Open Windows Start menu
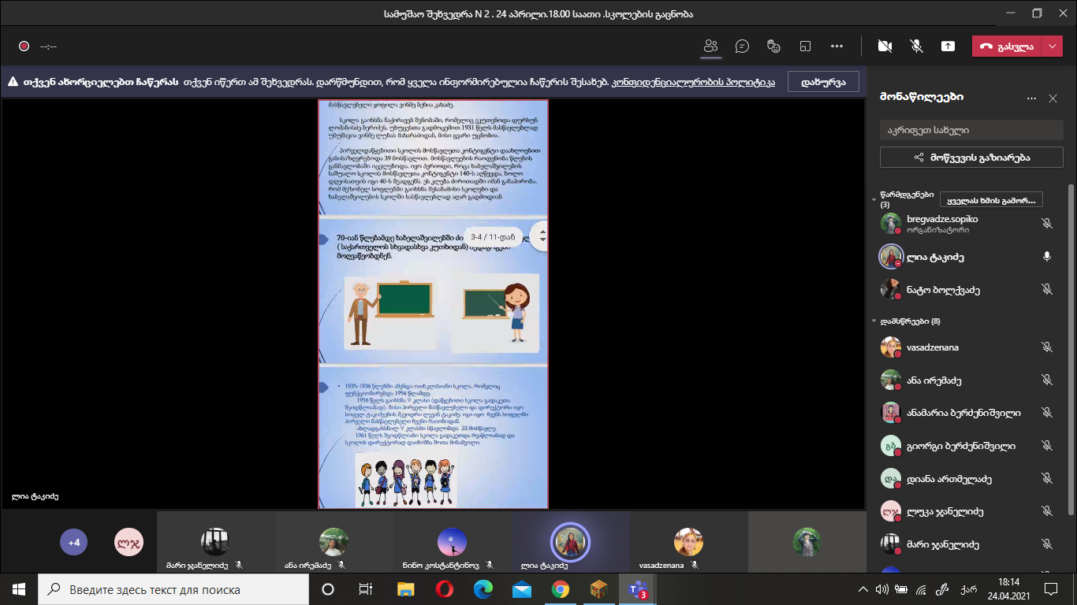 coord(19,589)
